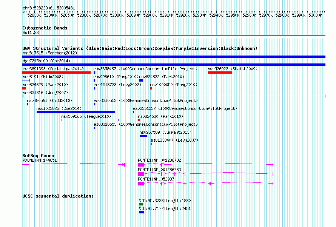Click the PXDNL magenta gene line
The image size is (336, 227).
[74, 164]
